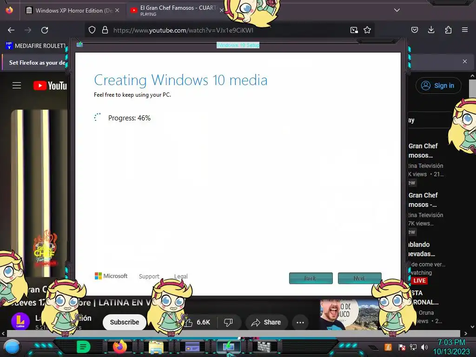Screen dimensions: 476x357
Task: Click the Next button in Windows 10 Setup
Action: [x=360, y=278]
